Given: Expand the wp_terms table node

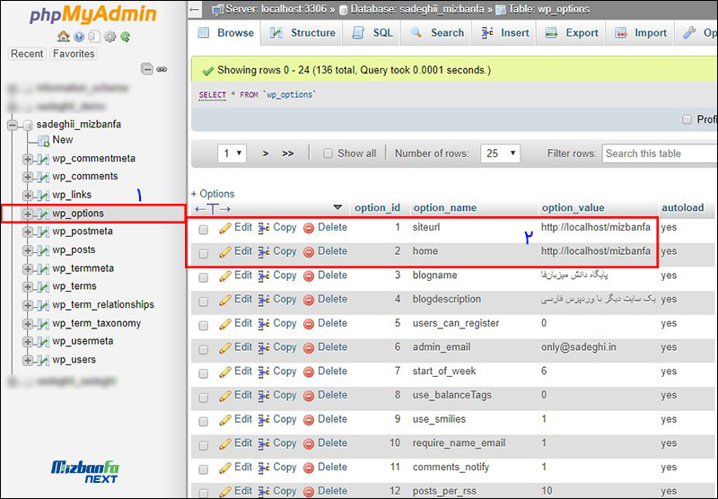Looking at the screenshot, I should click(28, 287).
